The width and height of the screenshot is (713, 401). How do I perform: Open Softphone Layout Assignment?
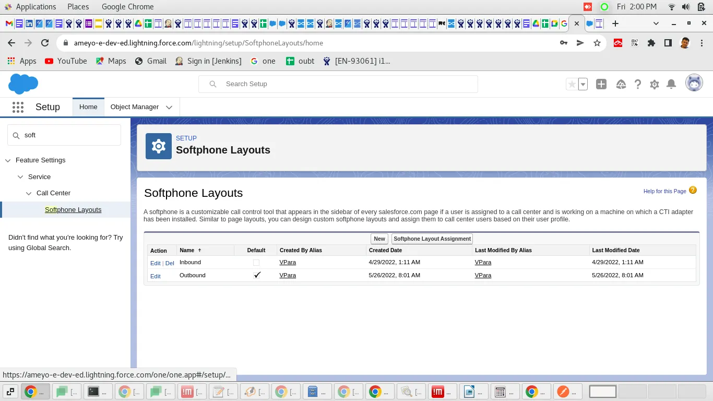[x=432, y=239]
